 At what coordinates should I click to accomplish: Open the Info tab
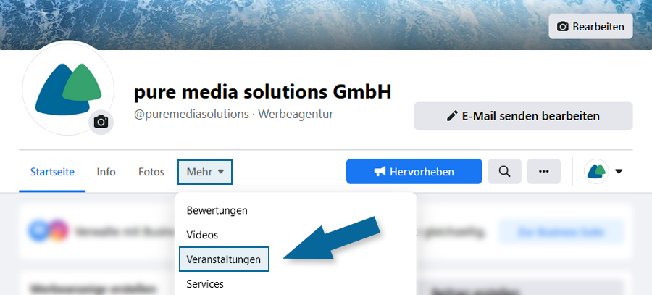106,172
